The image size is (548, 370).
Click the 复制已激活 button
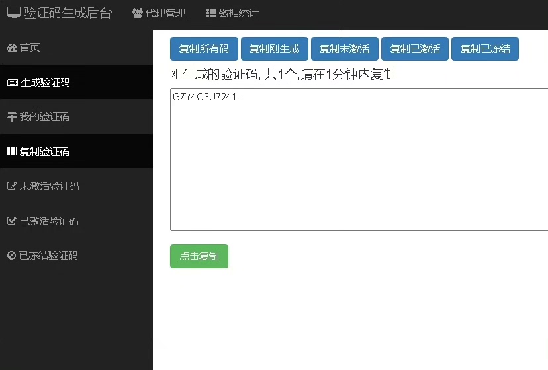tap(415, 49)
